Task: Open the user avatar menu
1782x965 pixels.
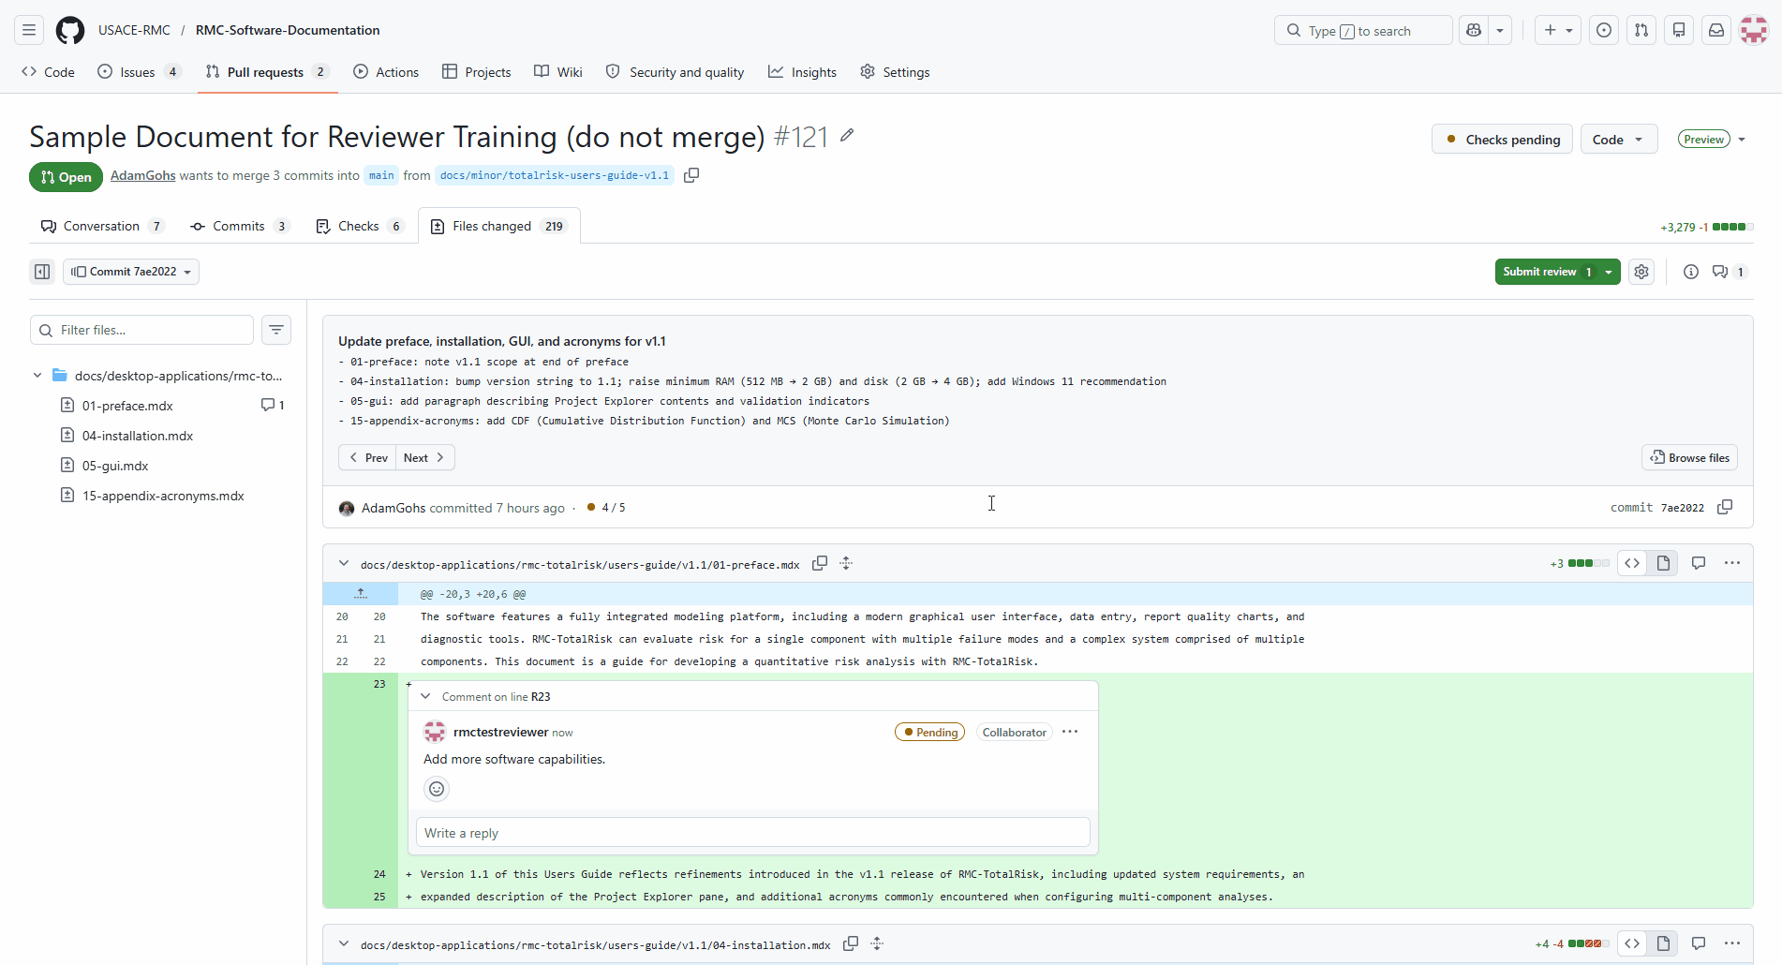Action: (1754, 30)
